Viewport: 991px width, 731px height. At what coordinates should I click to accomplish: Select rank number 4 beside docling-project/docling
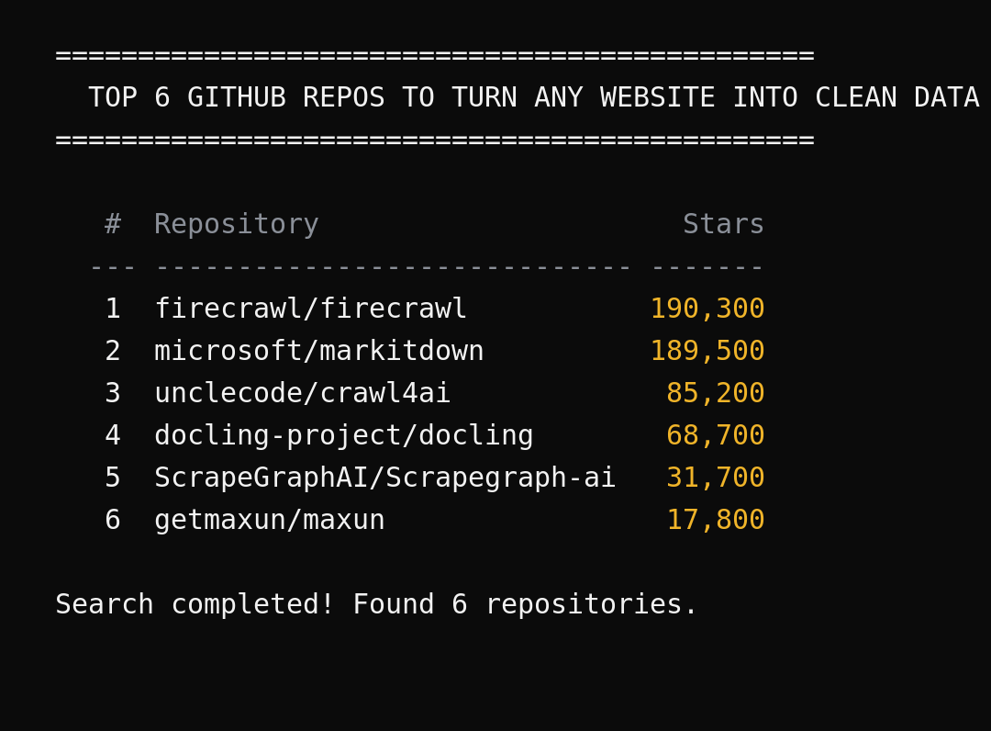point(113,435)
